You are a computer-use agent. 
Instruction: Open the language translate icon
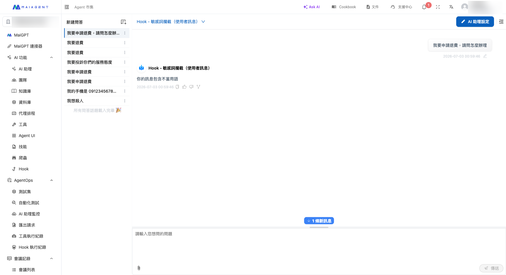tap(451, 7)
